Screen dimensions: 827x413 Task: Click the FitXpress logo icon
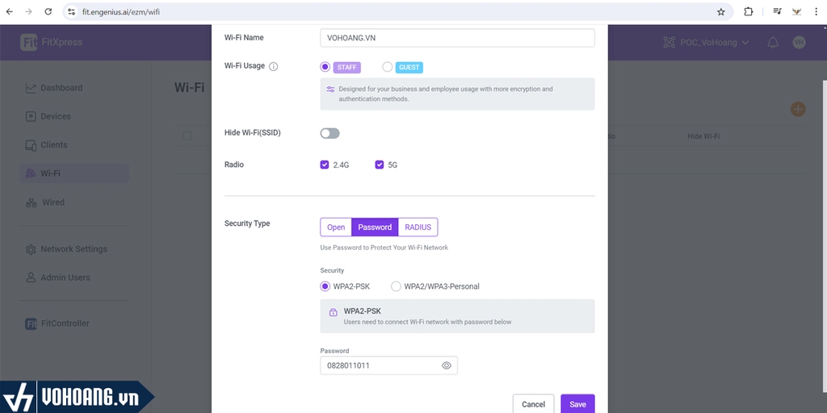point(29,42)
